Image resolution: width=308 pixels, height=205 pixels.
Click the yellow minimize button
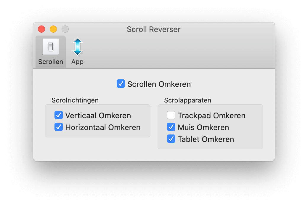click(53, 29)
